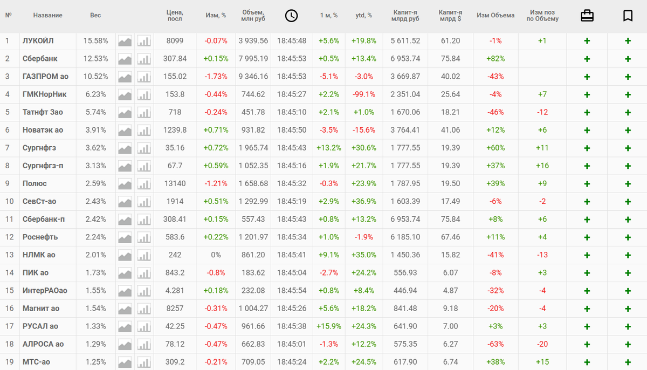Image resolution: width=647 pixels, height=370 pixels.
Task: Open the bar chart icon for АЛРОСА ао
Action: tap(144, 344)
